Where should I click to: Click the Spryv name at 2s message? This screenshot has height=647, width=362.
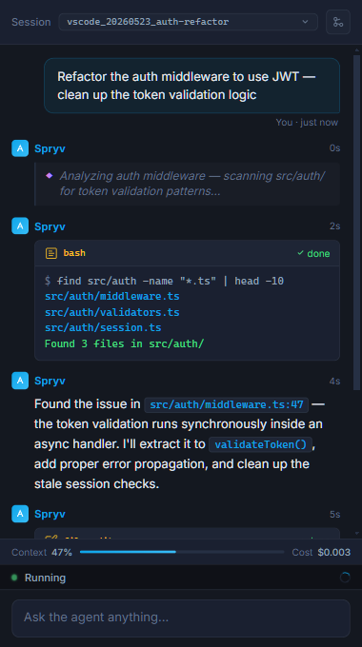[50, 226]
